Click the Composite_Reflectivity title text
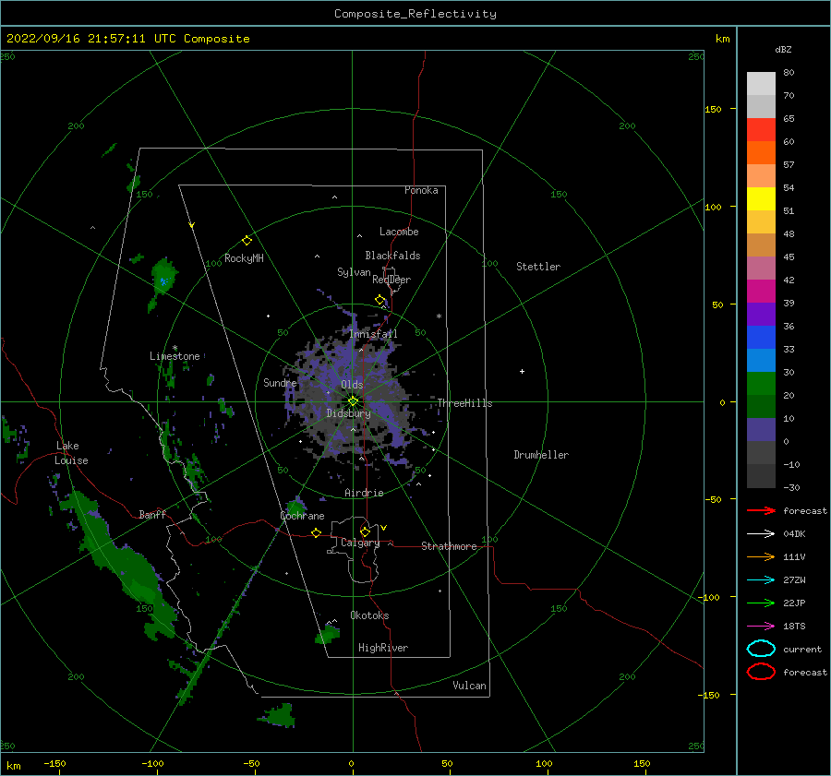This screenshot has width=831, height=776. point(415,14)
